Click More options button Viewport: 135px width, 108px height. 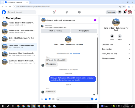(x=84, y=31)
